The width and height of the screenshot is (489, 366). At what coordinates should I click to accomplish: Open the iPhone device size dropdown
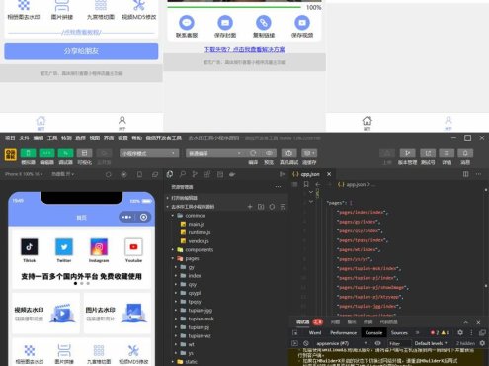tap(24, 174)
